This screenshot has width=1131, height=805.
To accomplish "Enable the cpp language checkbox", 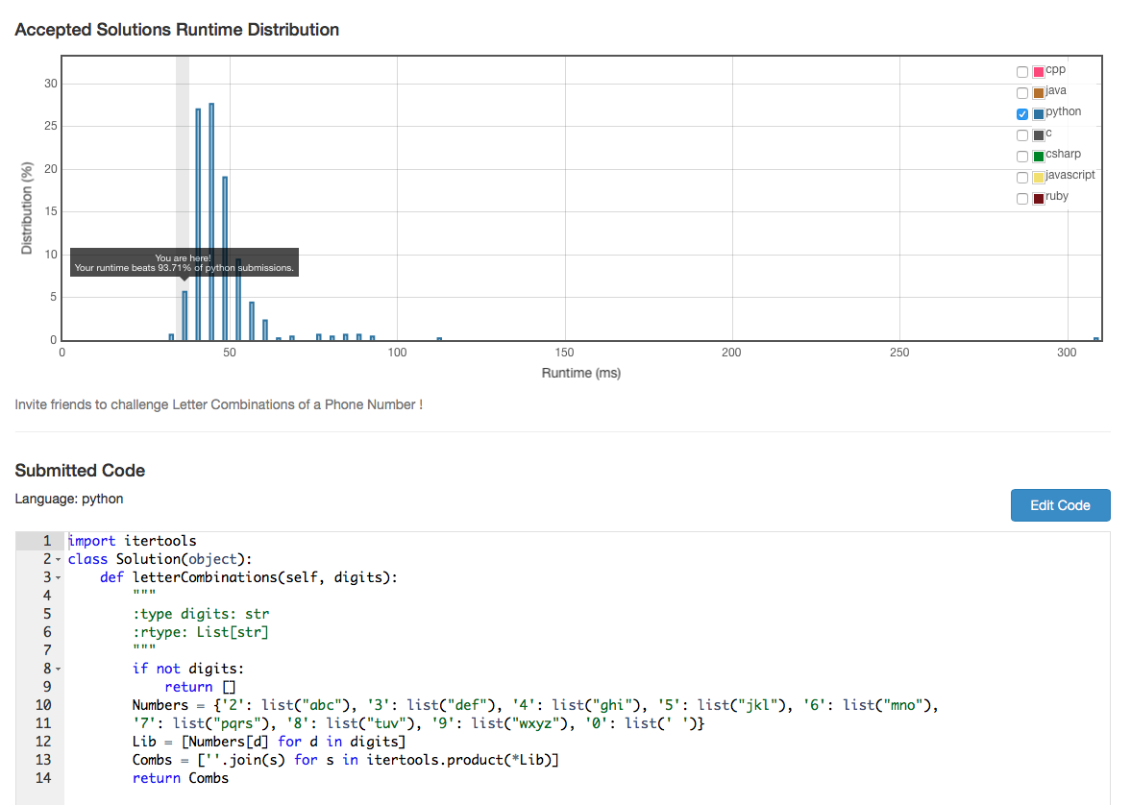I will click(1021, 72).
